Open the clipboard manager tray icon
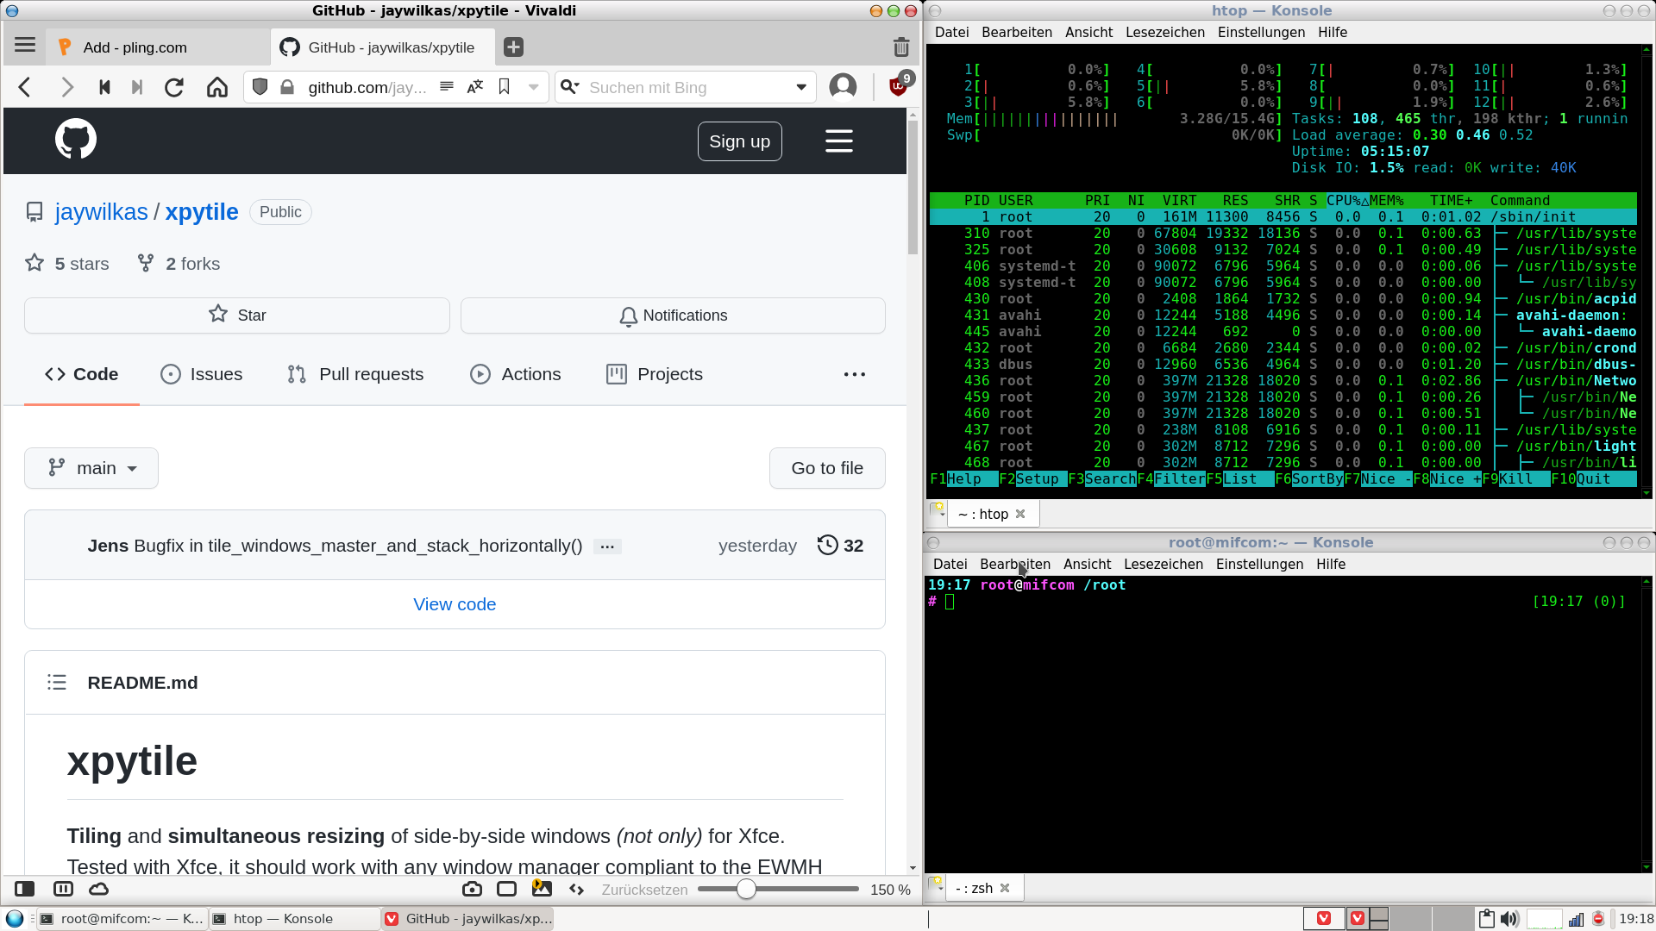 click(1485, 919)
